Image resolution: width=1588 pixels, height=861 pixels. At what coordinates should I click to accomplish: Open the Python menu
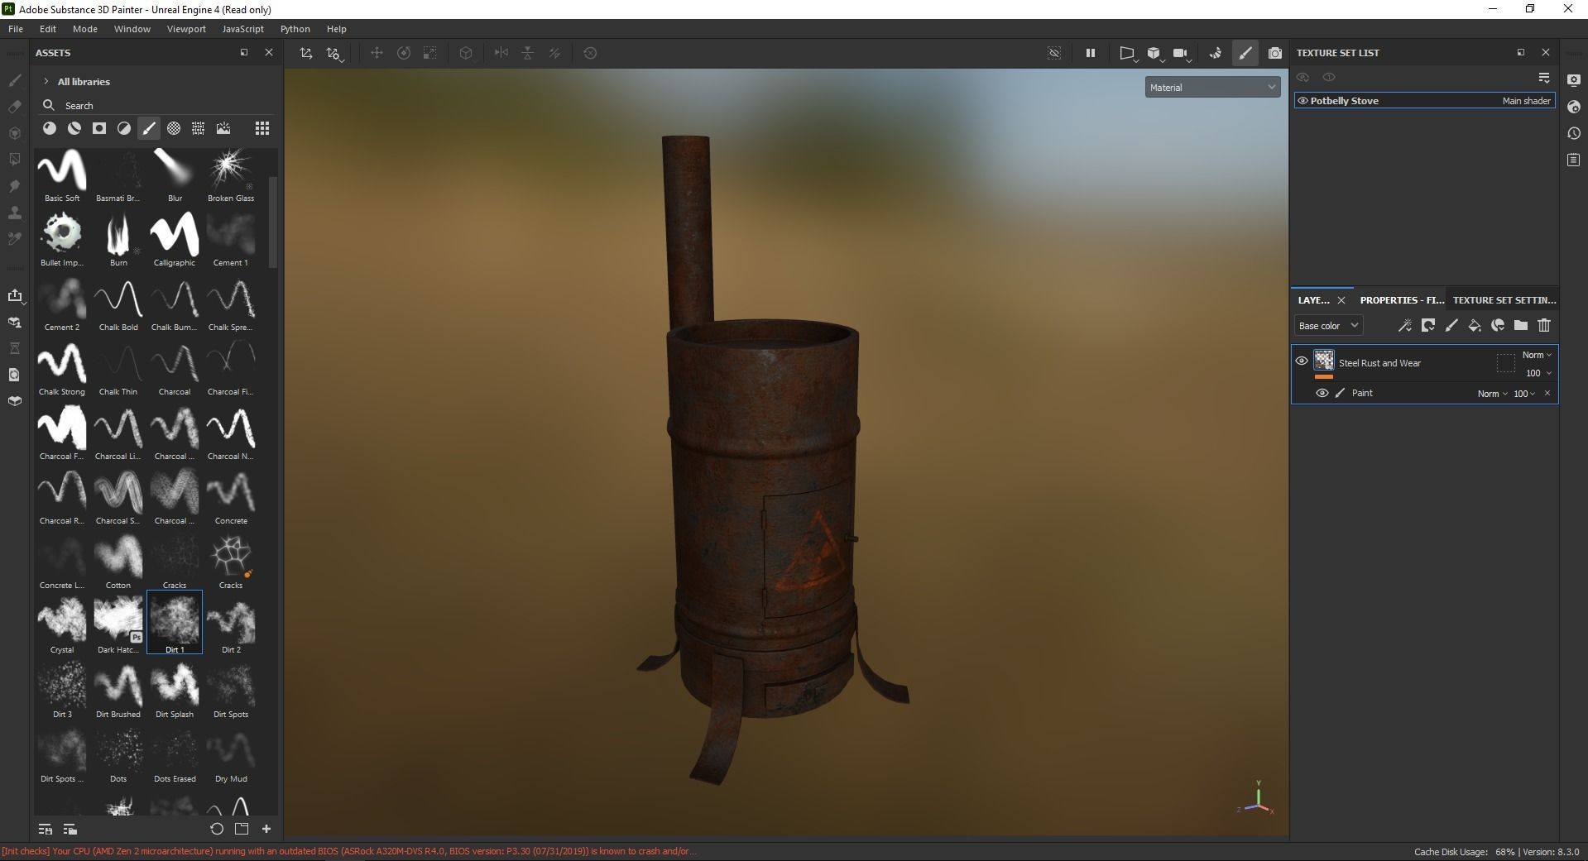pos(295,29)
